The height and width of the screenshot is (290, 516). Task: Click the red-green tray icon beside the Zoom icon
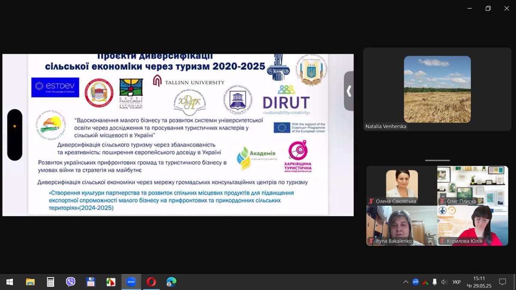tap(425, 282)
